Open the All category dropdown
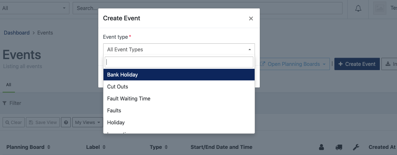This screenshot has height=155, width=397. [x=35, y=8]
